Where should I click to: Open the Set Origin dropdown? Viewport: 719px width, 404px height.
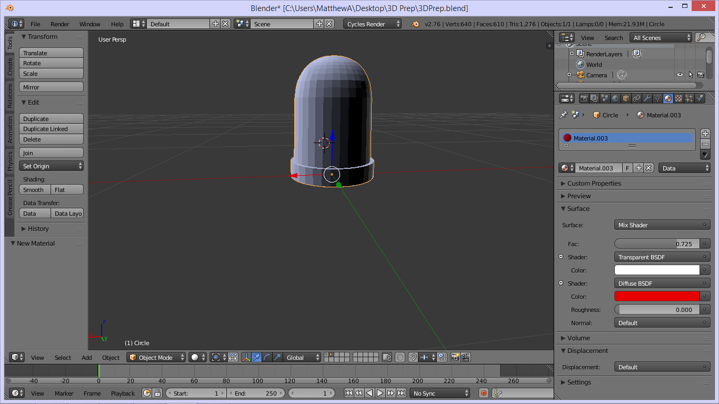[x=52, y=166]
